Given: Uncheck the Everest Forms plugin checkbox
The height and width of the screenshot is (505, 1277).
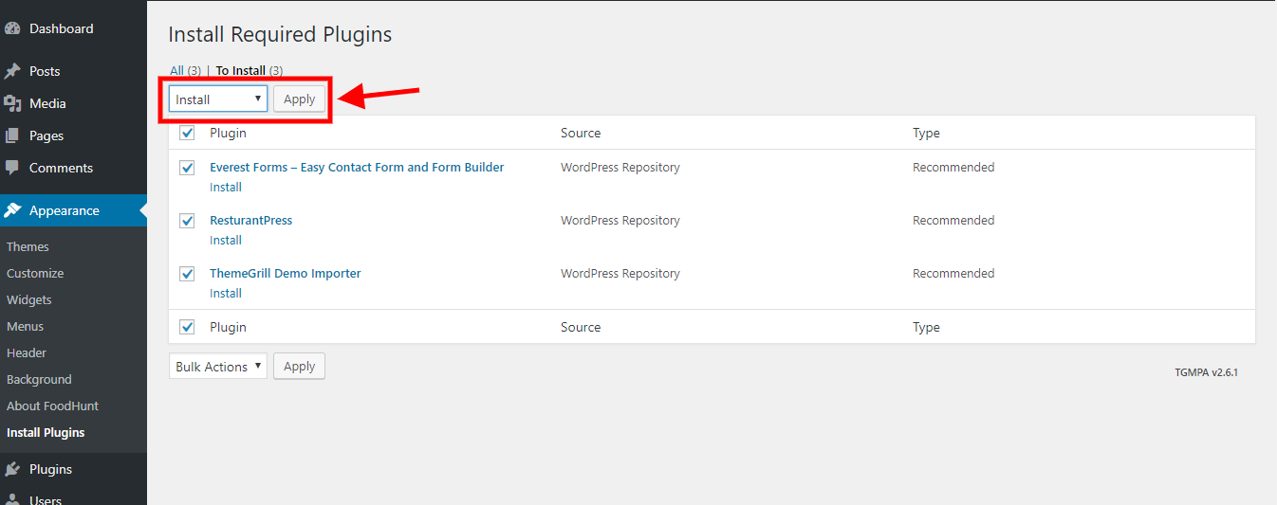Looking at the screenshot, I should (187, 168).
